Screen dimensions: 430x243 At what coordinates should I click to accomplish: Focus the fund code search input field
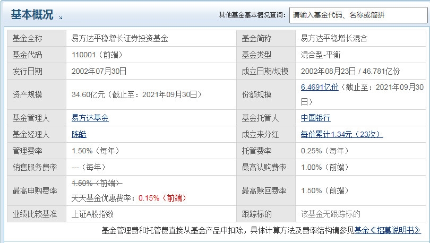[358, 15]
